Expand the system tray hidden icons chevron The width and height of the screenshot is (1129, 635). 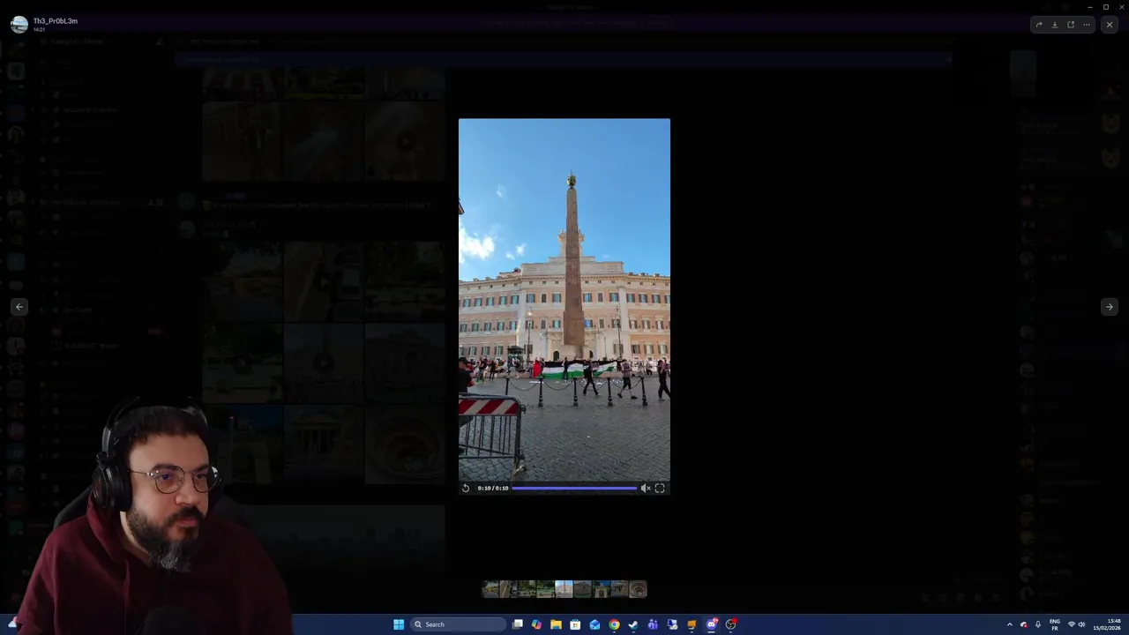(1010, 624)
